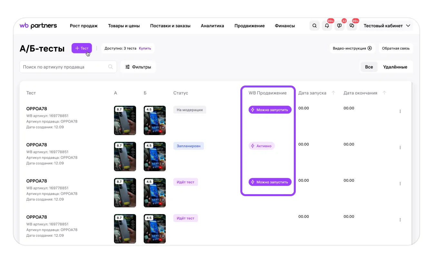
Task: Open messages chat bubbles icon
Action: tap(352, 26)
